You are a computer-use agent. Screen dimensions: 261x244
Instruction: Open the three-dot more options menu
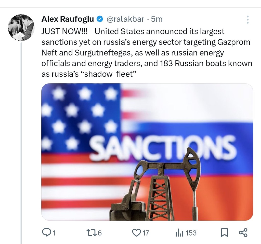click(x=247, y=19)
